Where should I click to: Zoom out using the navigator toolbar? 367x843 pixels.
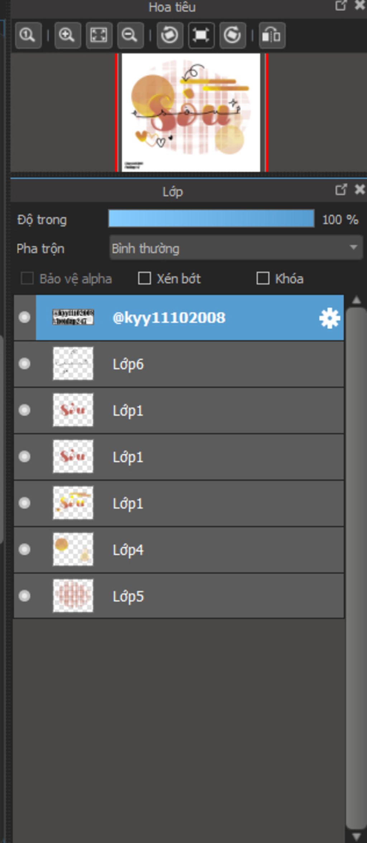[x=130, y=35]
